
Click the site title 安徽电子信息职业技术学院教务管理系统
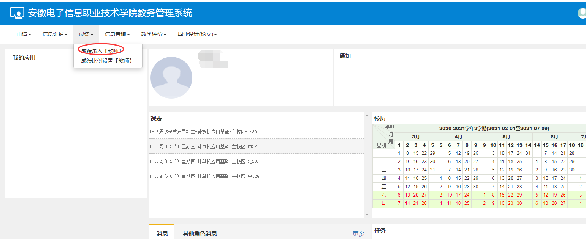click(x=110, y=13)
